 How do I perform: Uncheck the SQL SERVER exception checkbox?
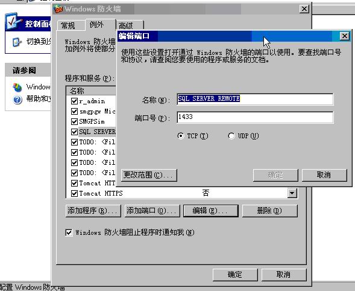point(74,132)
